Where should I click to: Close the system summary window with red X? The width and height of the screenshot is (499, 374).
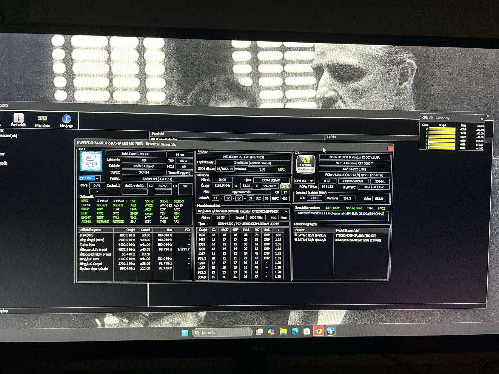390,148
